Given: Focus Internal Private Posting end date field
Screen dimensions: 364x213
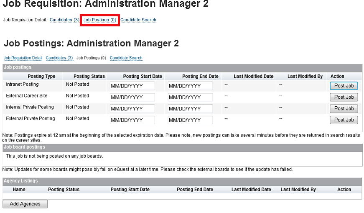Looking at the screenshot, I should pyautogui.click(x=190, y=109).
